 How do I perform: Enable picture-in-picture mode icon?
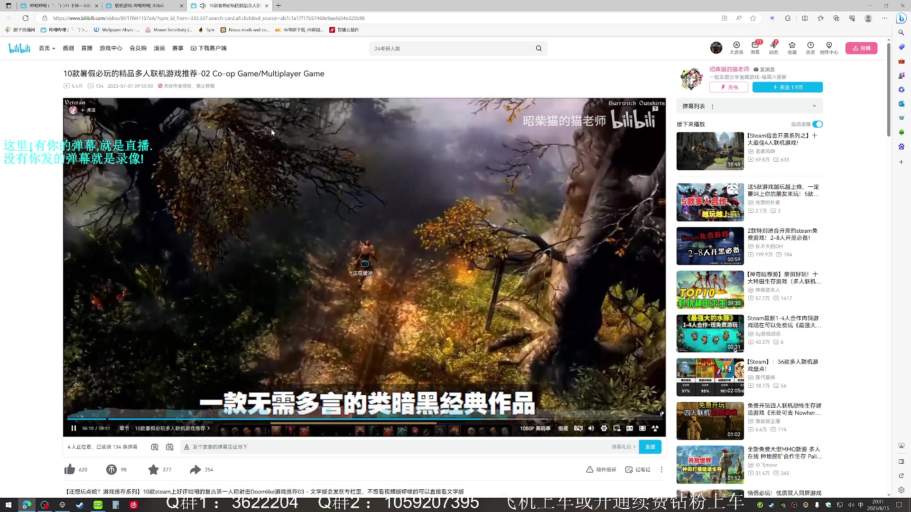(x=617, y=428)
